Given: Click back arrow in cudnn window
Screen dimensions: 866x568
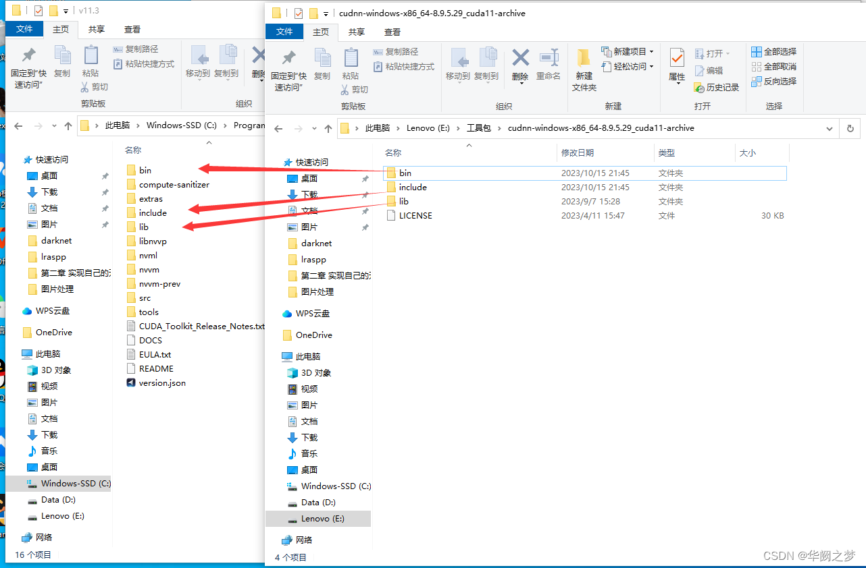Looking at the screenshot, I should coord(278,128).
